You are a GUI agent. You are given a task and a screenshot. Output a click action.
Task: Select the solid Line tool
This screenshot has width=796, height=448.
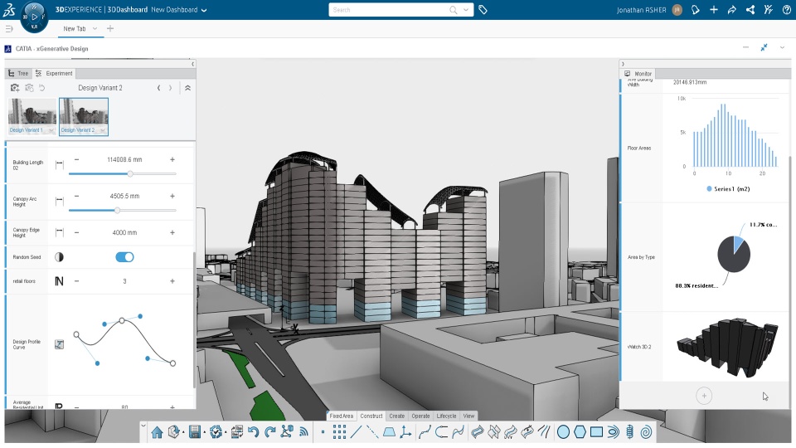pos(356,432)
